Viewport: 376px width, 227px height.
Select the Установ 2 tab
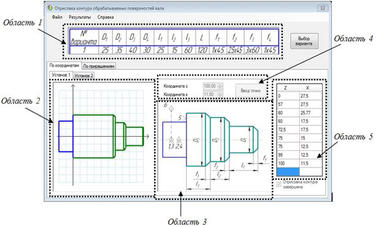coord(83,75)
